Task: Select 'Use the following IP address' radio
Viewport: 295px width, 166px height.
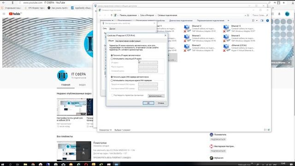Action: point(112,59)
